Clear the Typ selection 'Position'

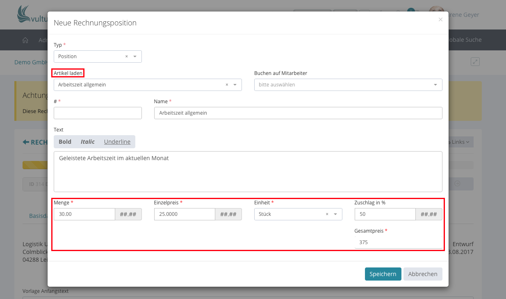(126, 57)
